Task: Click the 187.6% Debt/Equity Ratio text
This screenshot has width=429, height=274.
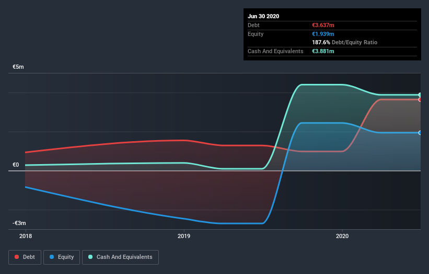Action: (345, 43)
